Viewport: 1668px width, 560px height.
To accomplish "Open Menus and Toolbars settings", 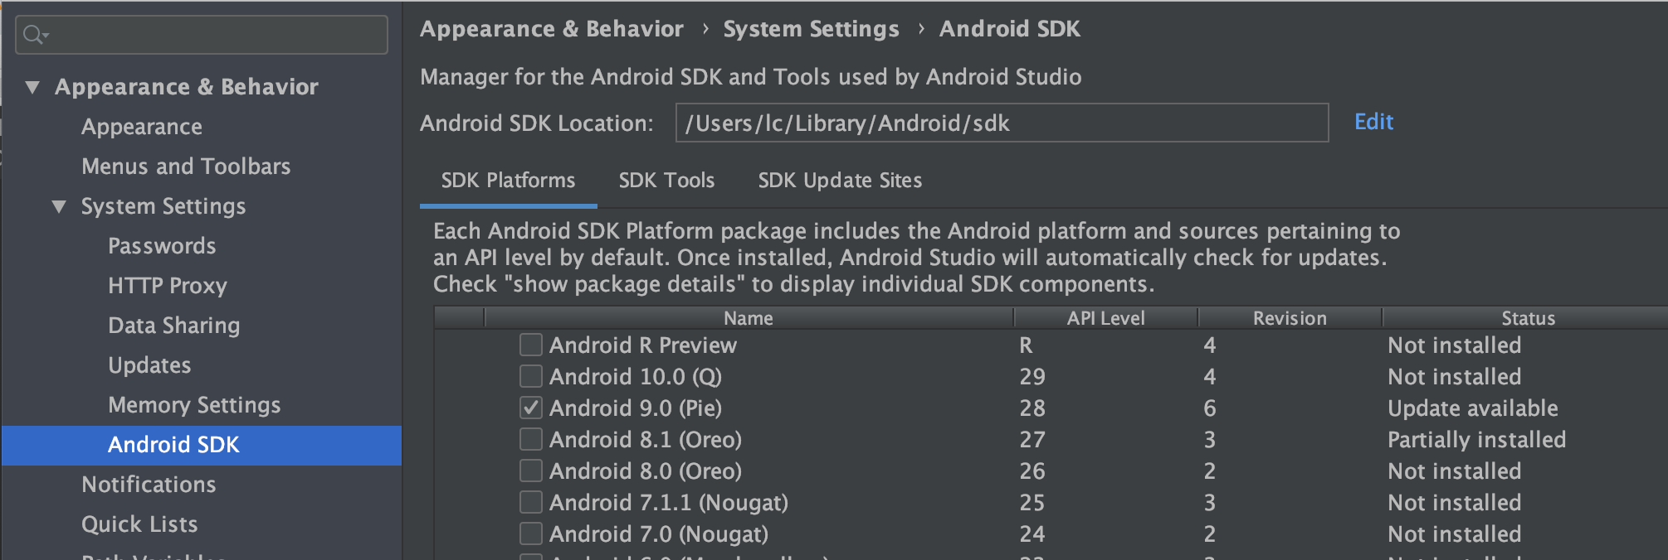I will tap(186, 167).
